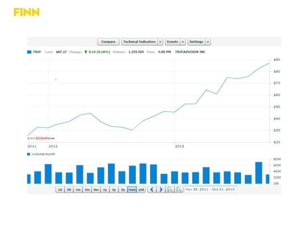The image size is (307, 232).
Task: Choose the 5y time range
Action: coord(123,190)
